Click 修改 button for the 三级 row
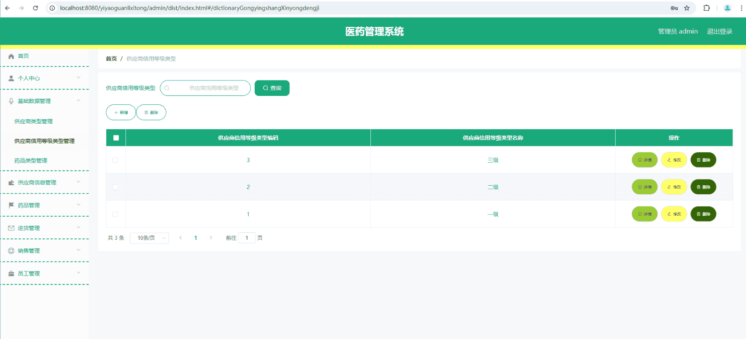The image size is (746, 339). pyautogui.click(x=674, y=160)
